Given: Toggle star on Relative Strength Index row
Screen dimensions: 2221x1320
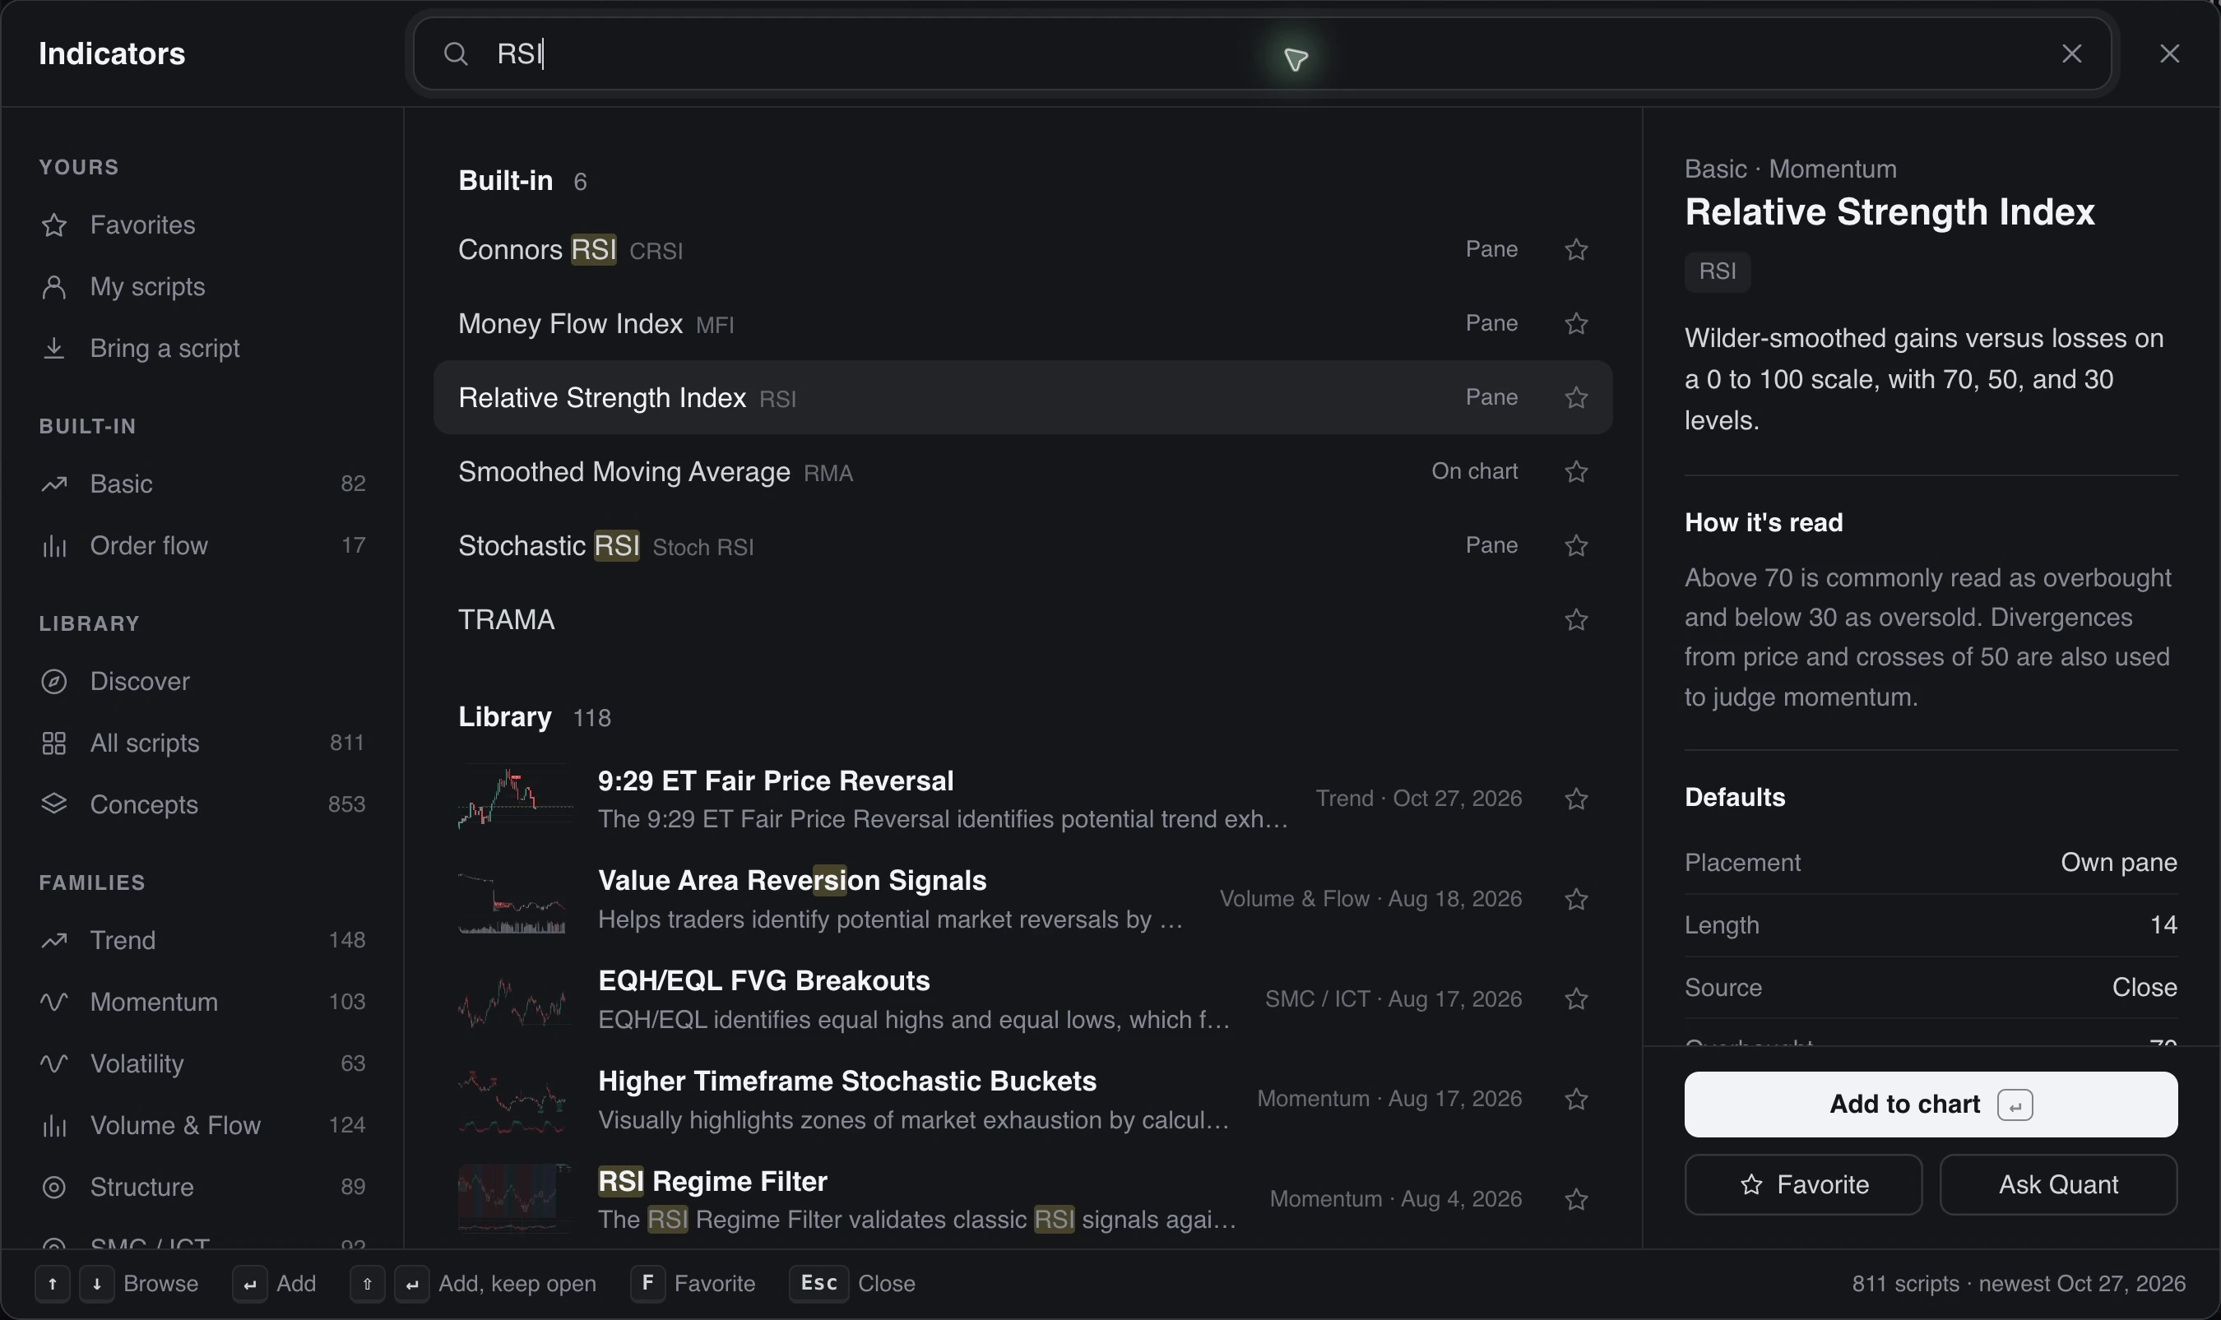Looking at the screenshot, I should 1576,396.
